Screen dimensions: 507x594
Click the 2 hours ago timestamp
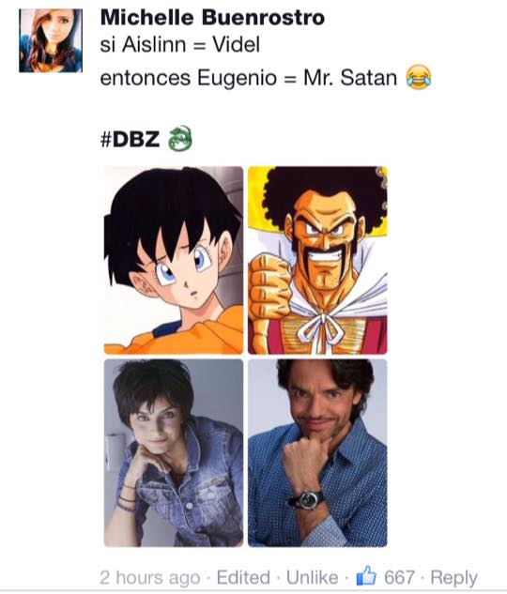[150, 578]
